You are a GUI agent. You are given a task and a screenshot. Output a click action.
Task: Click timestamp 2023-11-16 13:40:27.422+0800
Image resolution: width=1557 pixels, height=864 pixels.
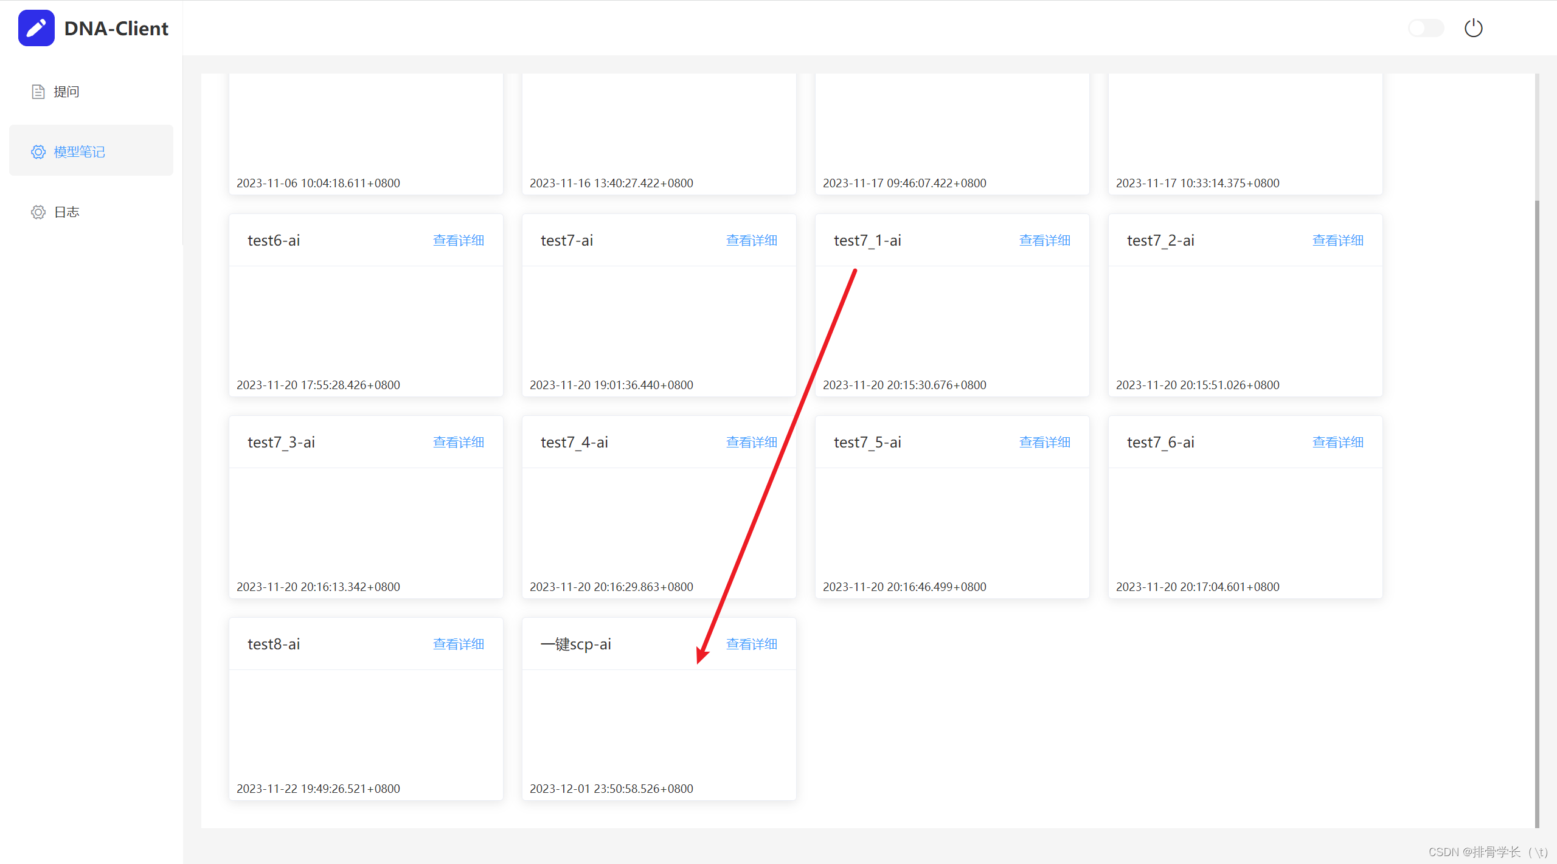click(611, 183)
